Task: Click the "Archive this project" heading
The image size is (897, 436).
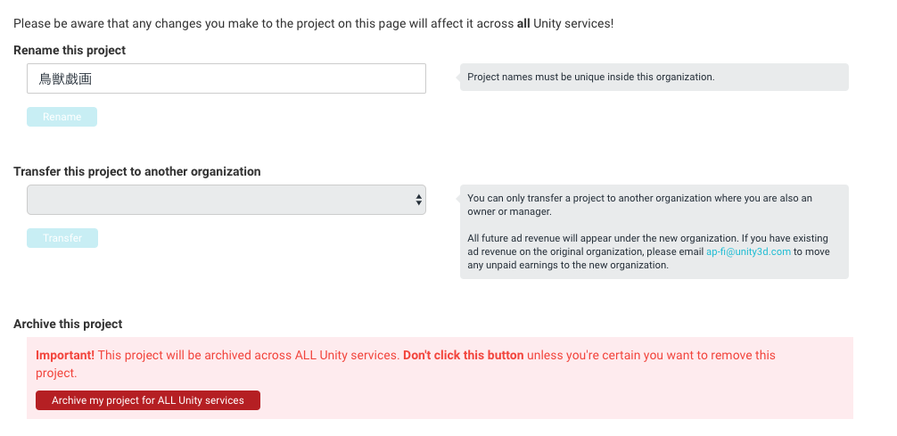Action: [x=68, y=324]
